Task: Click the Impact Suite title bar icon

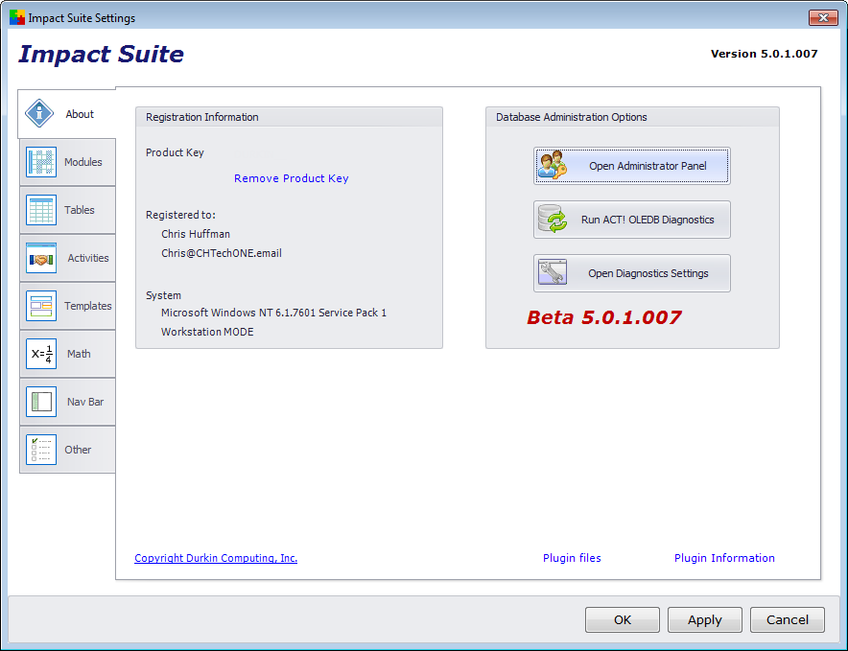Action: click(x=16, y=17)
